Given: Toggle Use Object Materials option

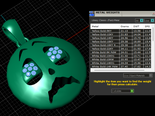Looking at the screenshot, I should (x=138, y=75).
